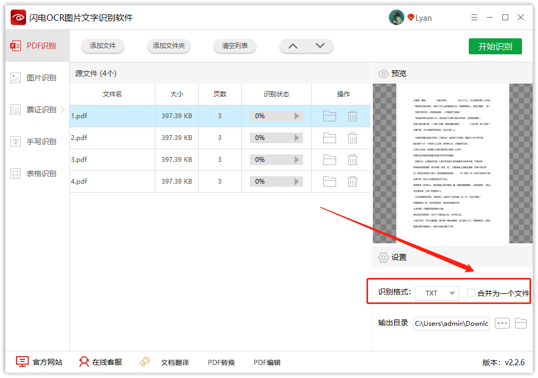Click the green 开始识别 button
The width and height of the screenshot is (538, 378).
(495, 46)
